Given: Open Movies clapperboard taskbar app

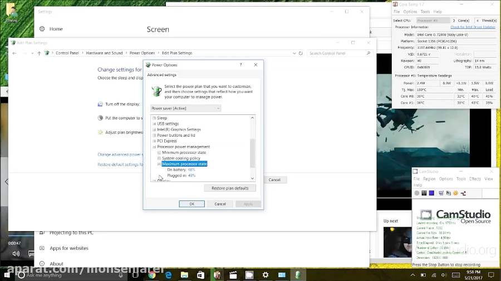Looking at the screenshot, I should point(233,275).
